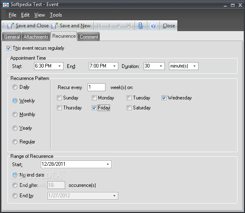Open the Edit menu
The width and height of the screenshot is (245, 213).
pyautogui.click(x=25, y=15)
